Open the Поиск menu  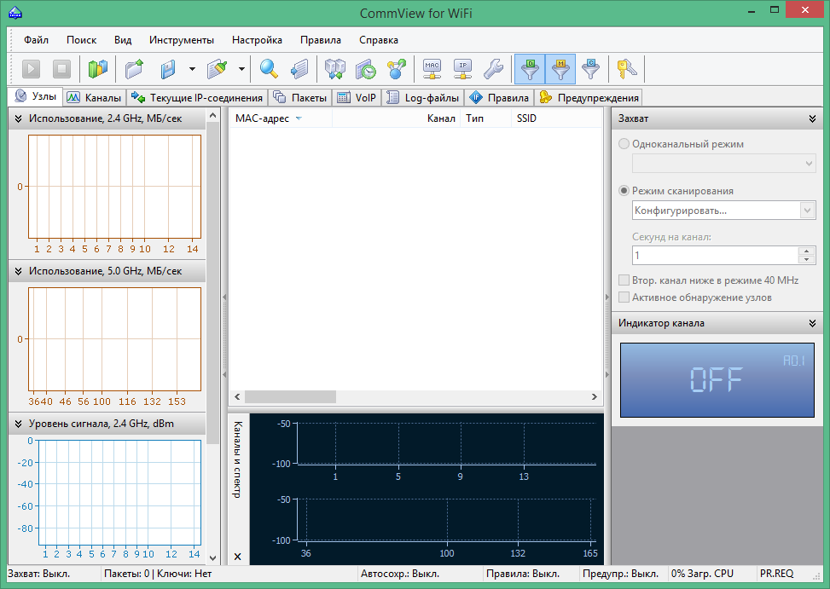[x=82, y=40]
